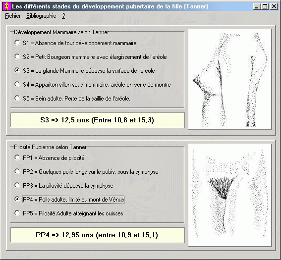Select PP3 pilosité dépasse la symphyse
The height and width of the screenshot is (260, 281).
tap(64, 186)
